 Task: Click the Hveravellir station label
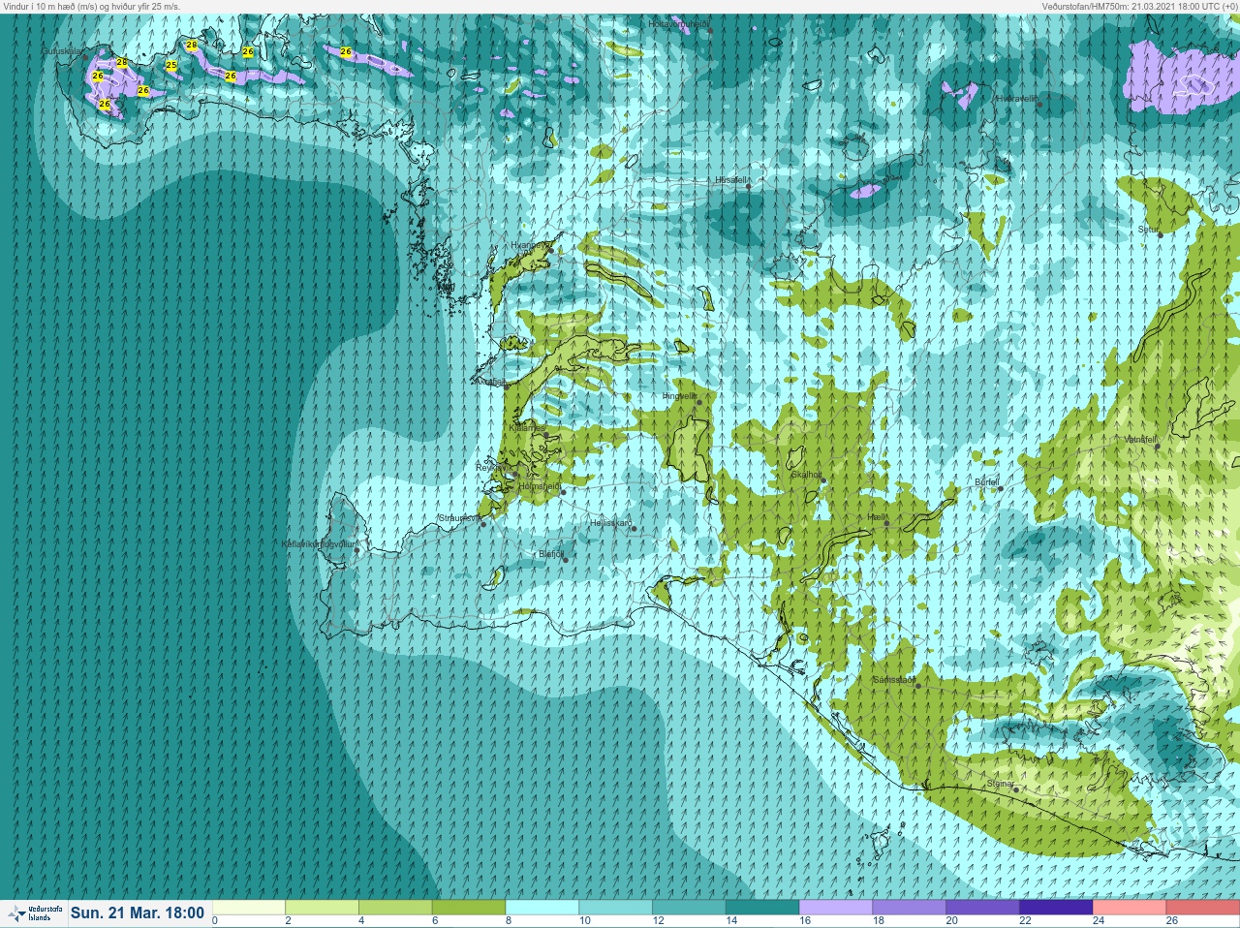[x=1016, y=98]
